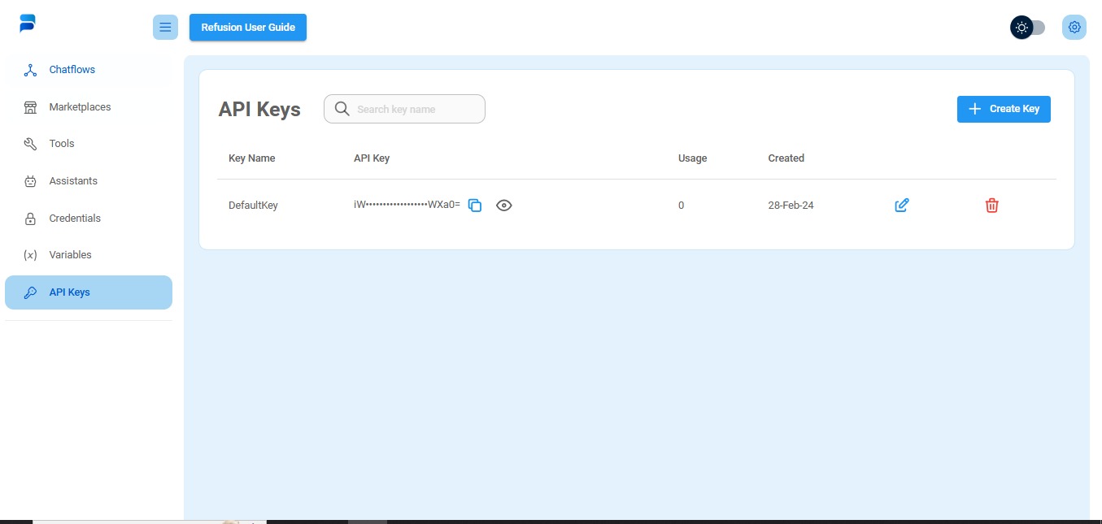
Task: Reveal the hidden DefaultKey API key
Action: (504, 206)
